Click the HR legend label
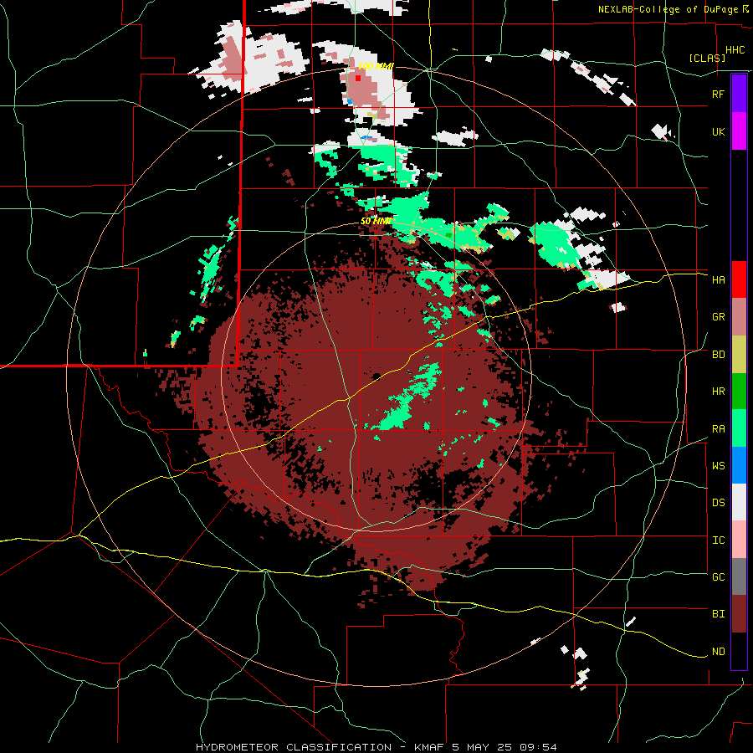The height and width of the screenshot is (753, 753). [718, 392]
